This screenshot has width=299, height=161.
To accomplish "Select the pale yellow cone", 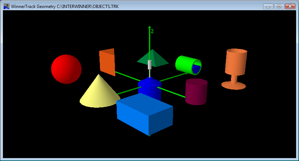I will (x=96, y=93).
